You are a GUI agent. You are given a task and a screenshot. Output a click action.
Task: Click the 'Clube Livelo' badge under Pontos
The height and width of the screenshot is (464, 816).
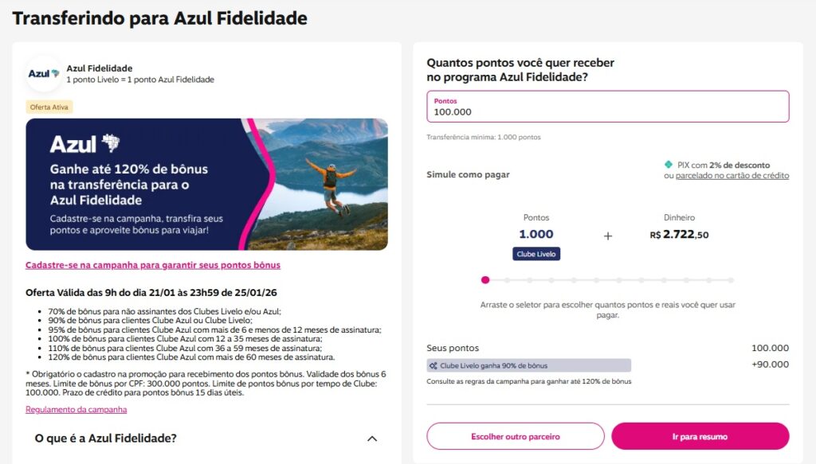point(536,254)
